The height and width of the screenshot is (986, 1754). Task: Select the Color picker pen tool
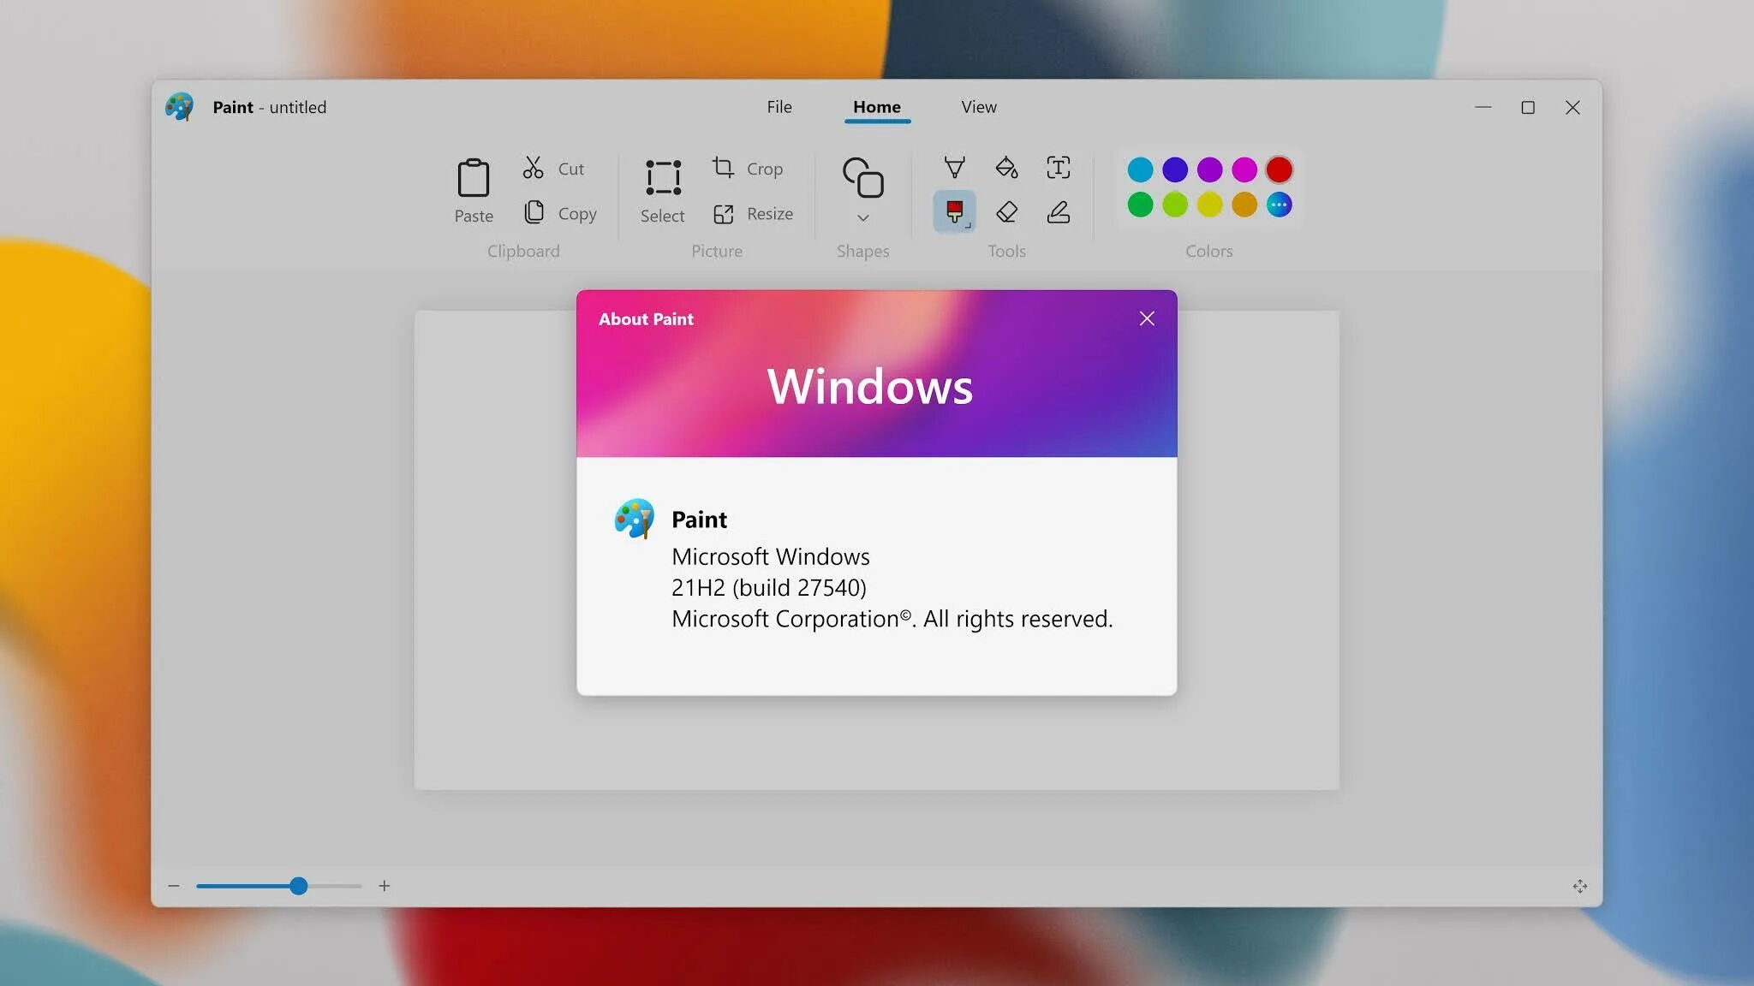(1058, 211)
